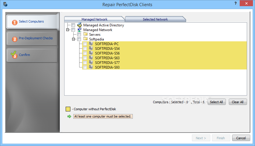Select the Managed Network tree label
The width and height of the screenshot is (255, 146).
click(x=98, y=30)
